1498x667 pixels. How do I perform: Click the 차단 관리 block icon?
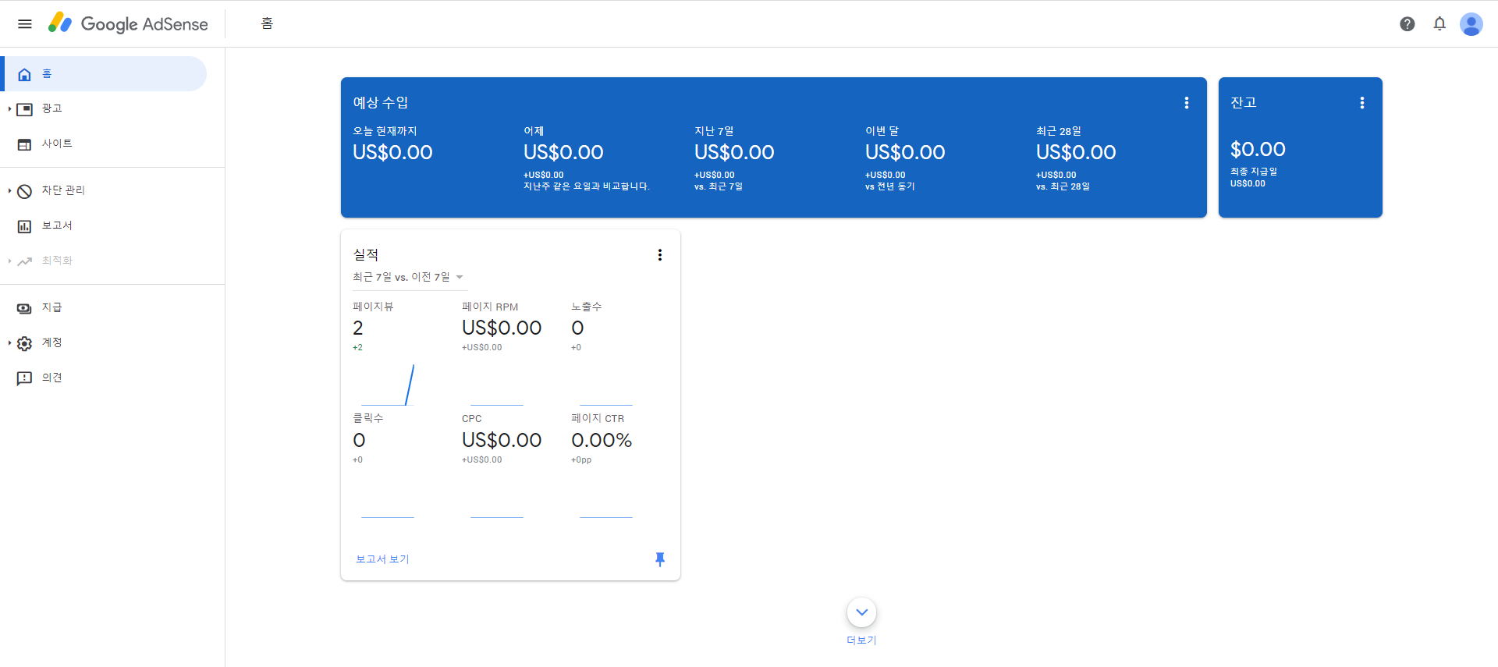click(25, 191)
